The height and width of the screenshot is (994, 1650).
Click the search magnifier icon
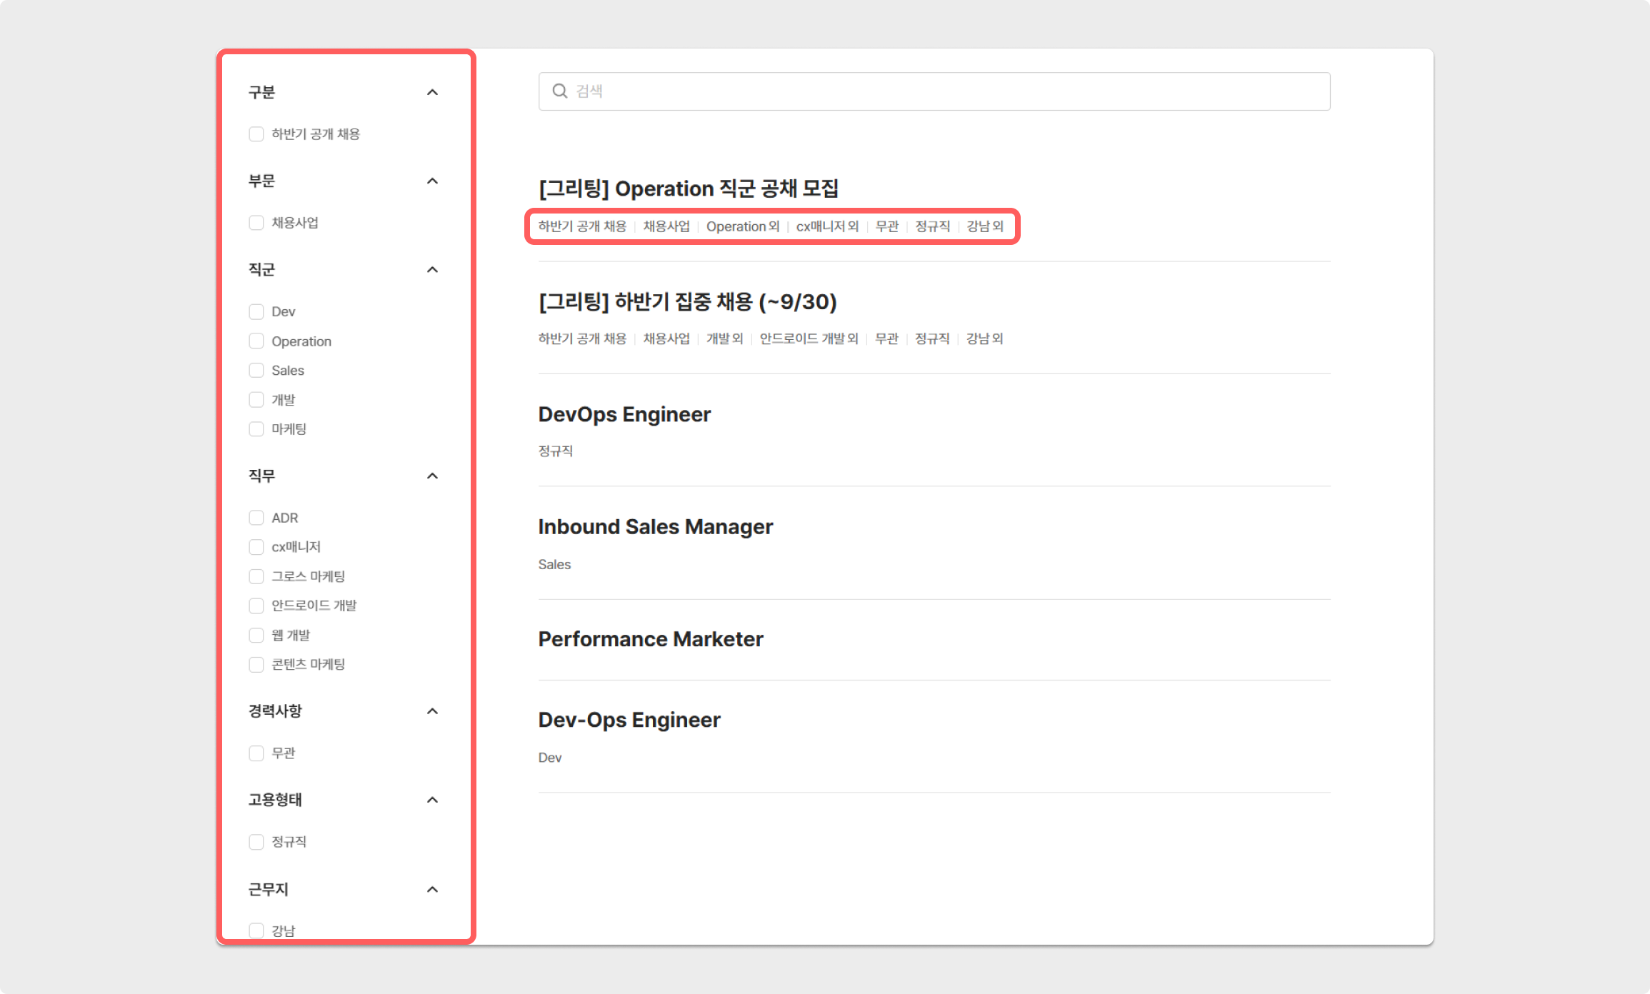pyautogui.click(x=560, y=91)
